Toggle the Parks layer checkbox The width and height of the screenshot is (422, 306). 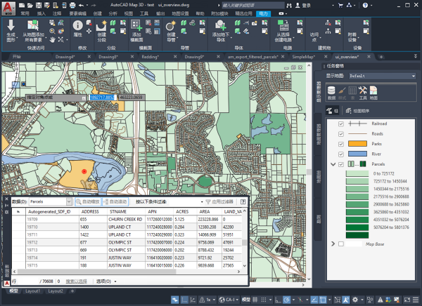coord(341,143)
